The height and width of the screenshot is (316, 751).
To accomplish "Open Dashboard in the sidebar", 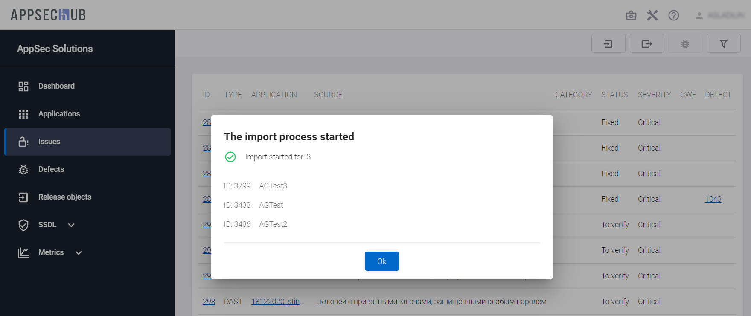I will [x=56, y=86].
